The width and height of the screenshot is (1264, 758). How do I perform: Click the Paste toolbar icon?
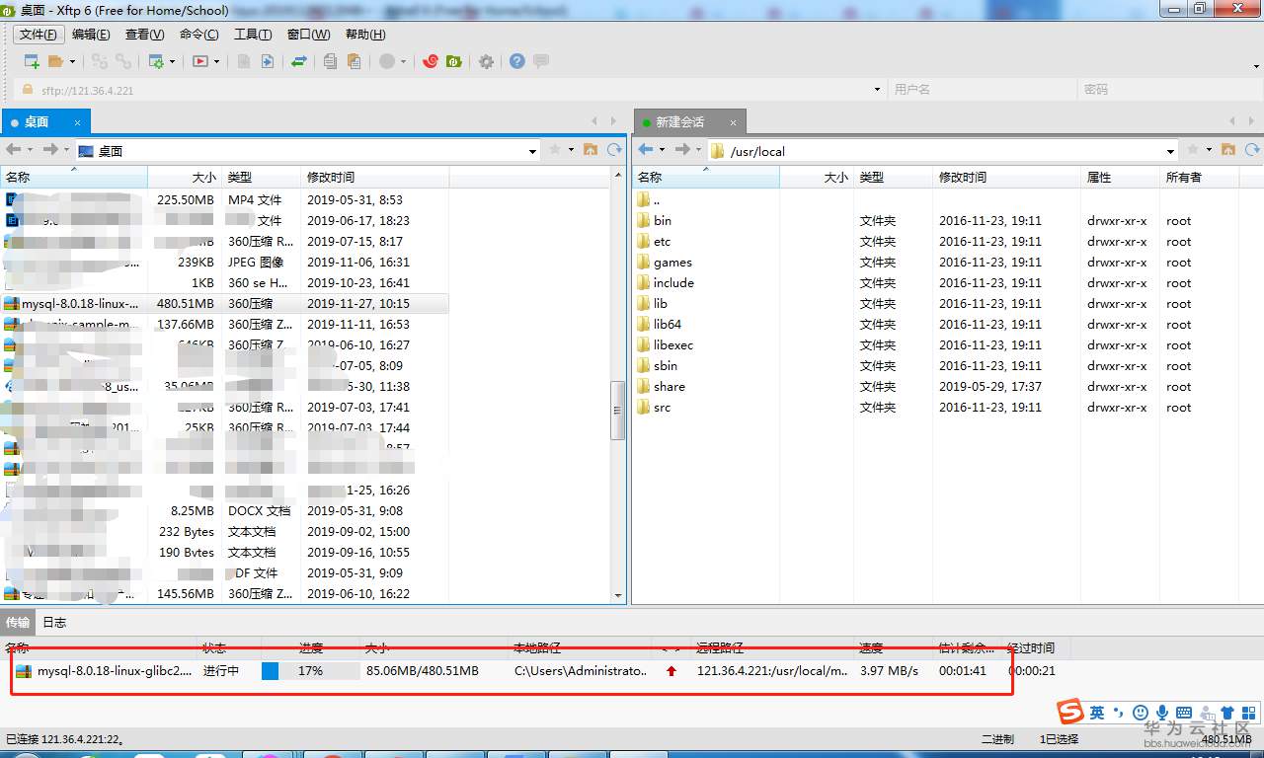coord(353,61)
